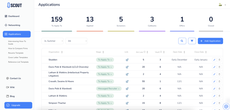Open How to Compare Firms link
The width and height of the screenshot is (230, 110).
pos(18,48)
